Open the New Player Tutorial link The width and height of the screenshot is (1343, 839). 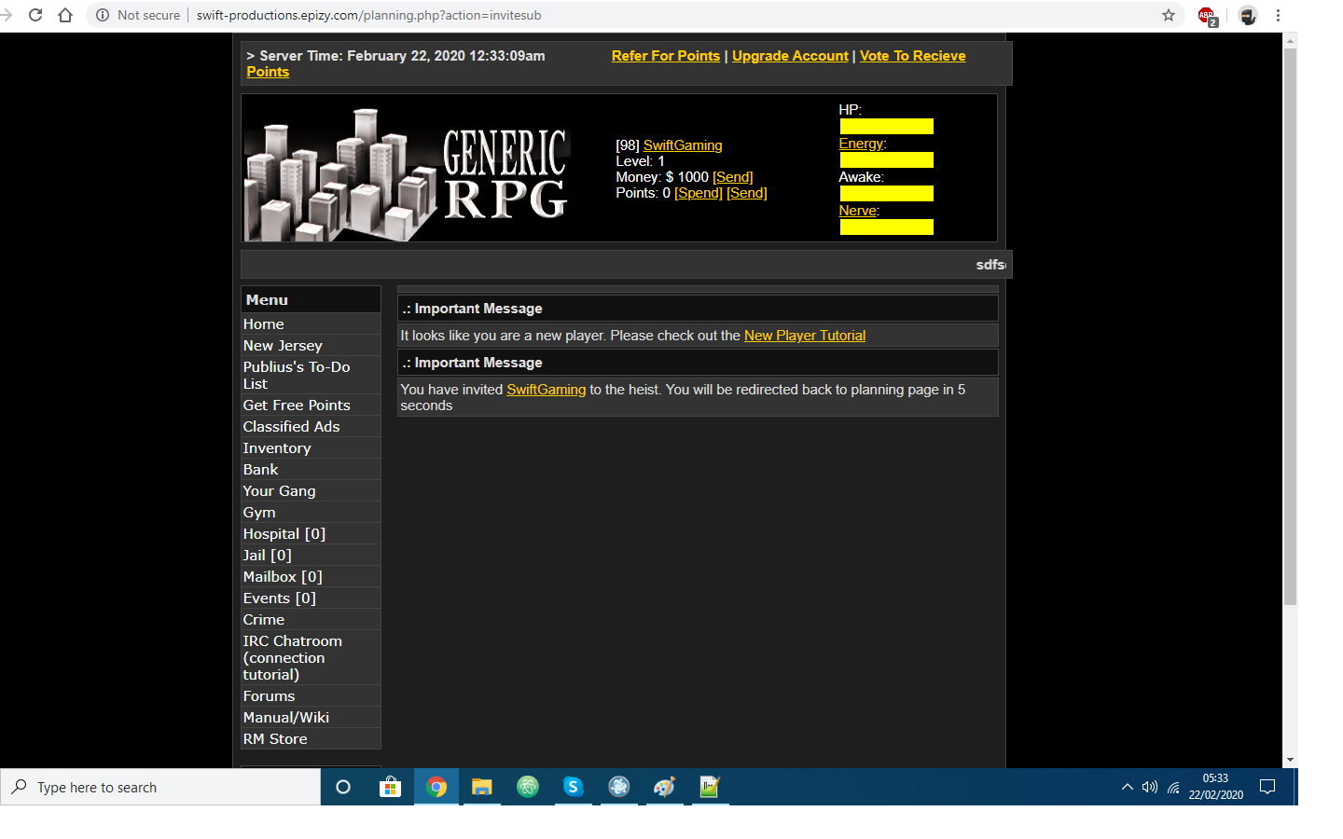(804, 336)
